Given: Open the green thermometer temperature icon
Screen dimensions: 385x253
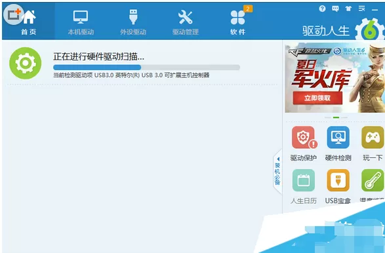Looking at the screenshot, I should coord(373,180).
